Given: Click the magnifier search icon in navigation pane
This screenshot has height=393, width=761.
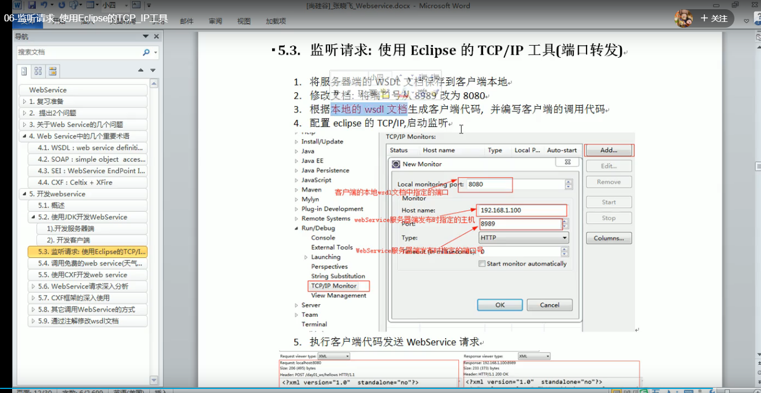Looking at the screenshot, I should [x=146, y=52].
